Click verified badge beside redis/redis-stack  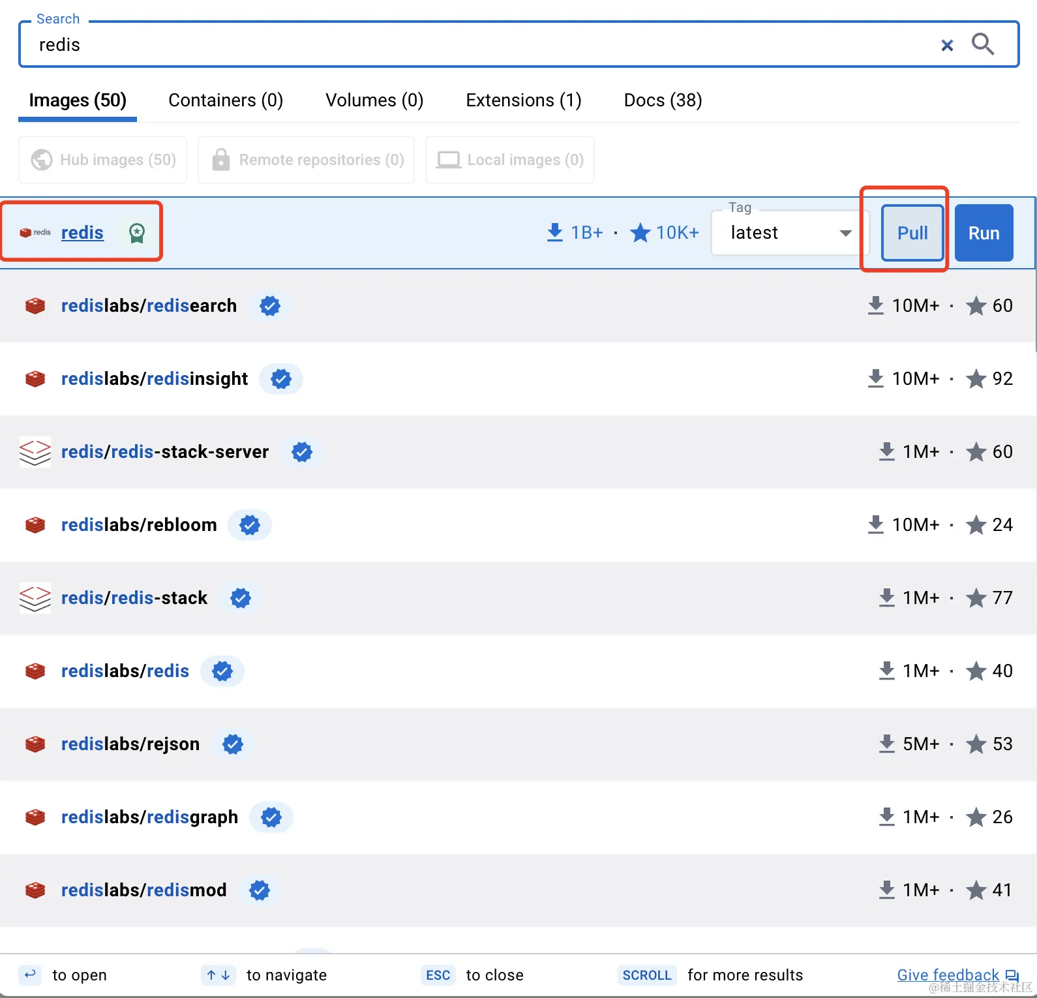point(241,597)
